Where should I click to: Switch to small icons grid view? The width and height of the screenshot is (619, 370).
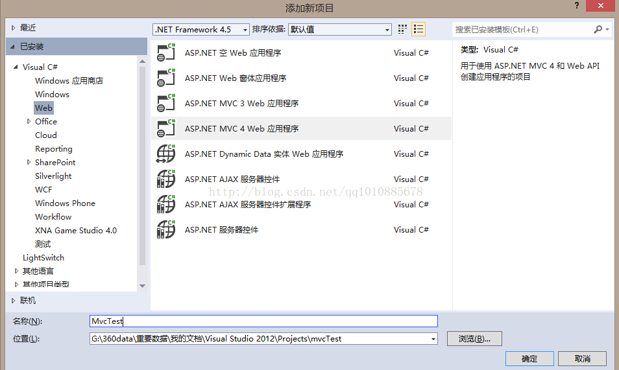pos(402,29)
